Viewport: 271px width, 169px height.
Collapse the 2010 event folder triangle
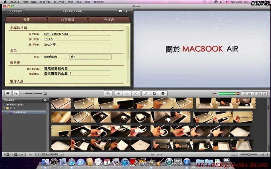coord(4,108)
